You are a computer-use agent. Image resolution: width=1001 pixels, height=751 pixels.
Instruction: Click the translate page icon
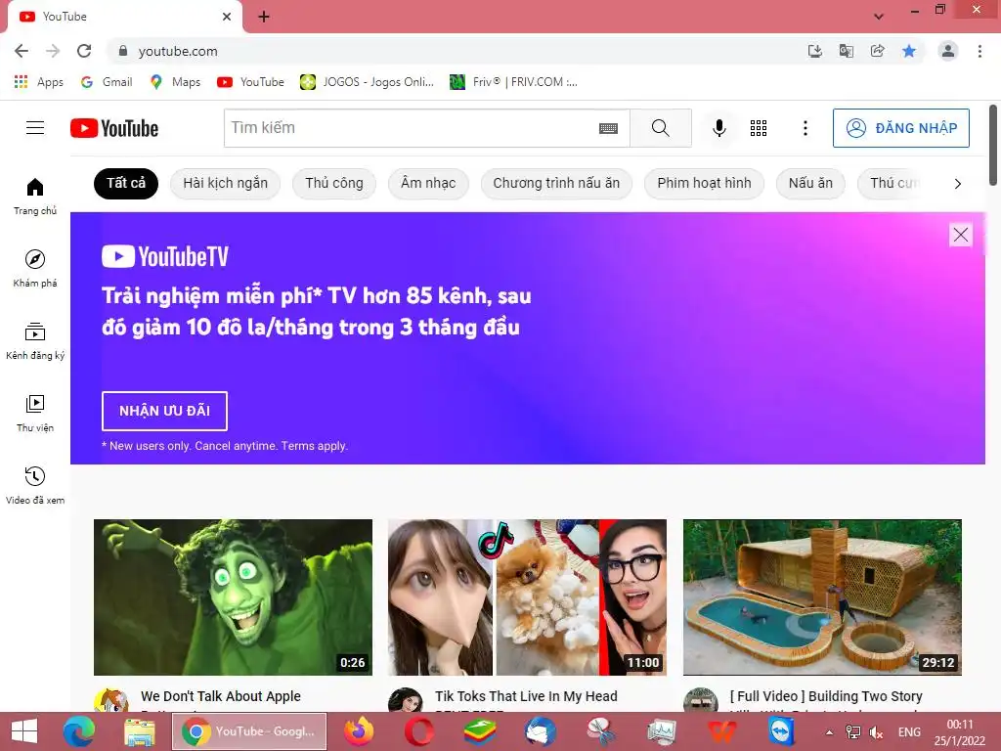tap(846, 51)
